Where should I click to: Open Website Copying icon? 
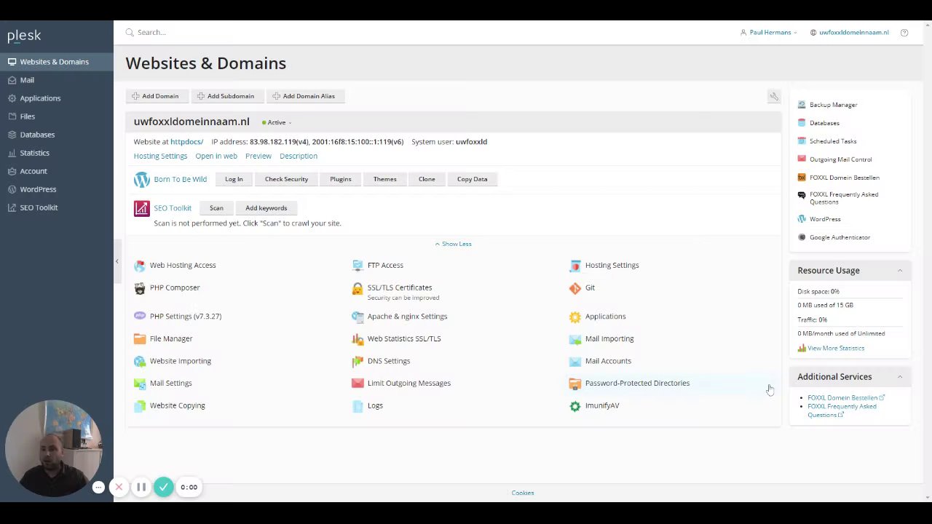(x=140, y=406)
